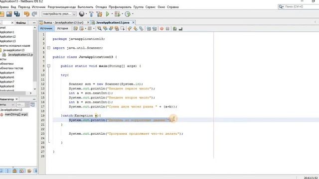Click horizontal scrollbar right arrow in projects
This screenshot has width=319, height=179.
pyautogui.click(x=31, y=93)
